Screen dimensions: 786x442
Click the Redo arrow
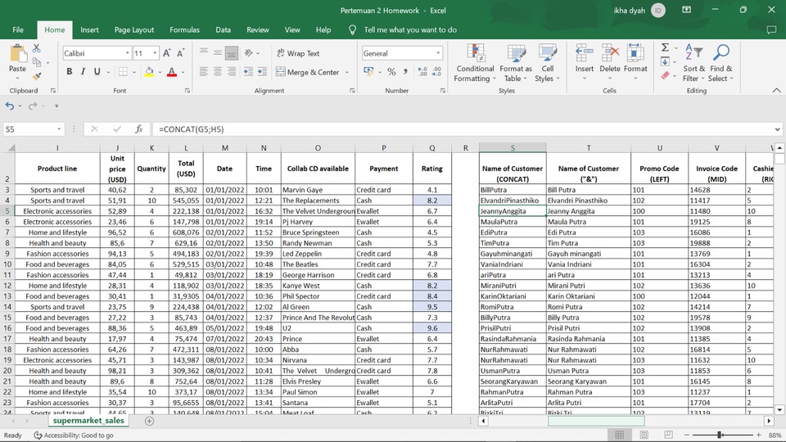33,106
